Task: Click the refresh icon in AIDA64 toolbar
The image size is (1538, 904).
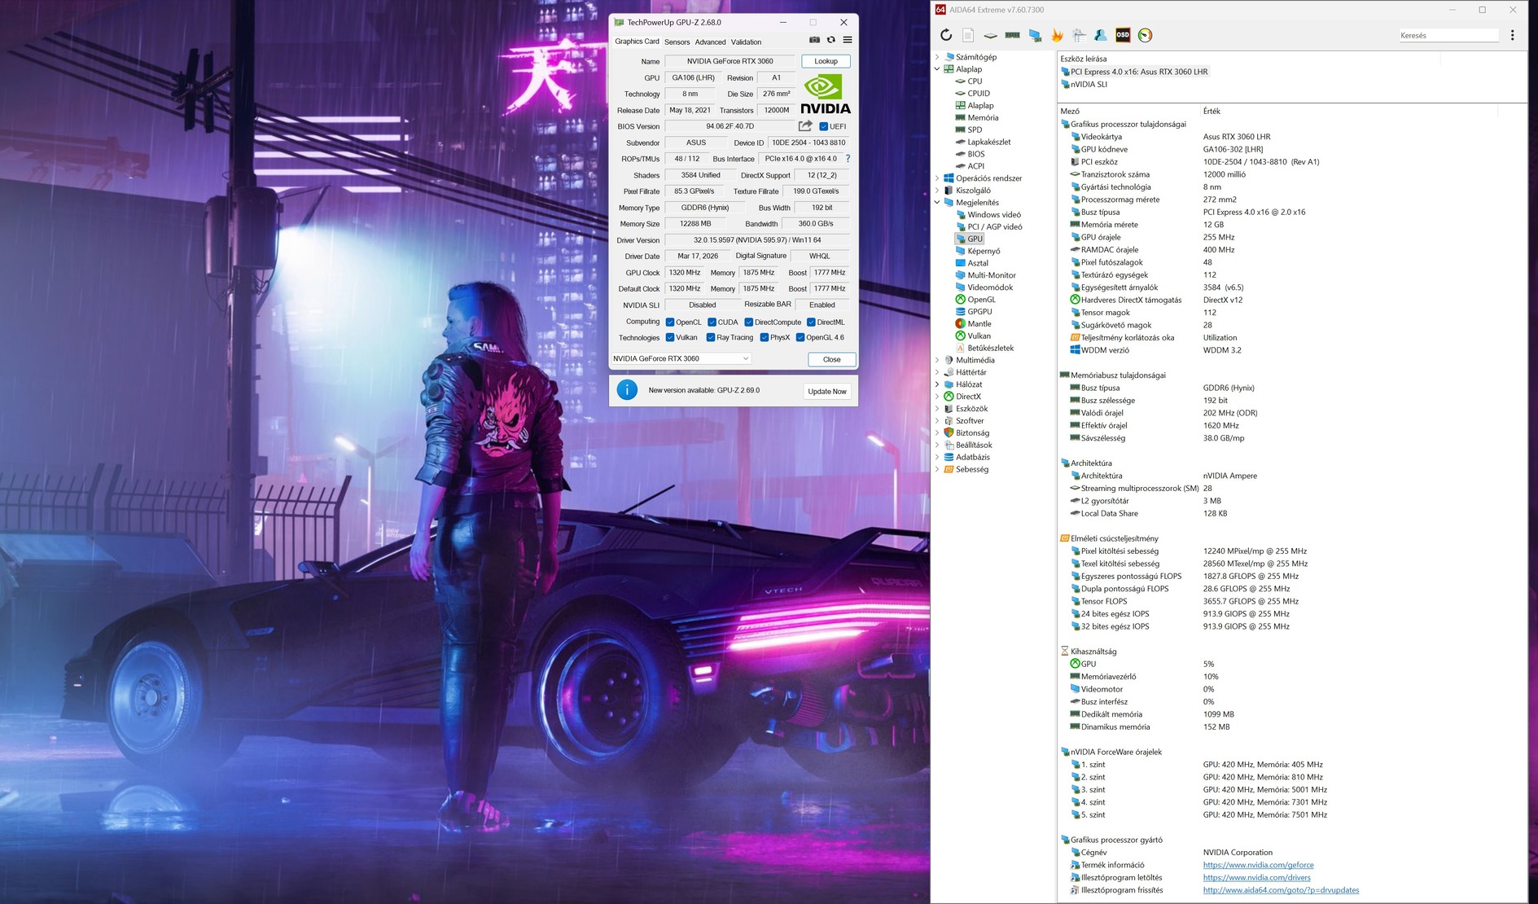Action: (x=945, y=35)
